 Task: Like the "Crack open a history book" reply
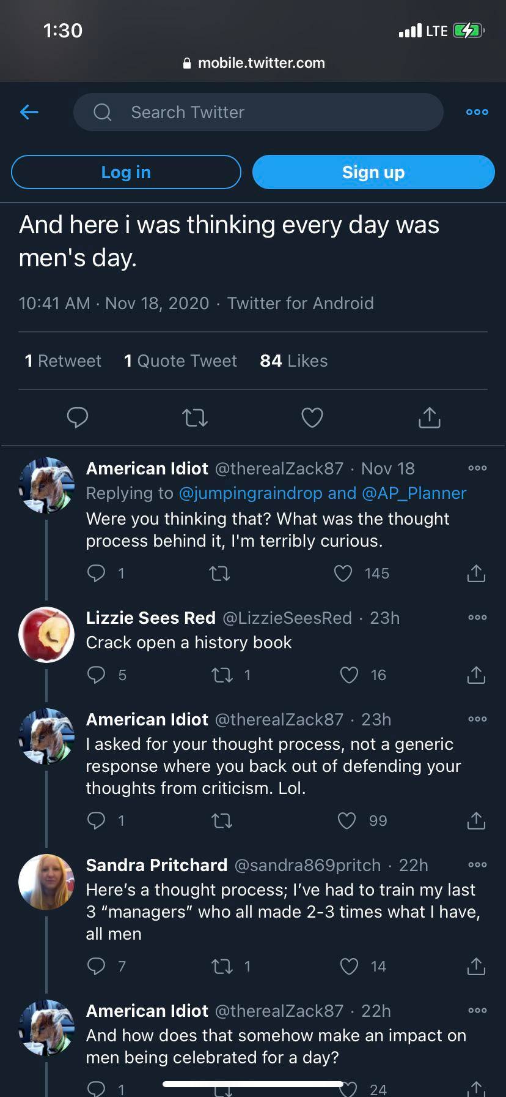(x=349, y=675)
